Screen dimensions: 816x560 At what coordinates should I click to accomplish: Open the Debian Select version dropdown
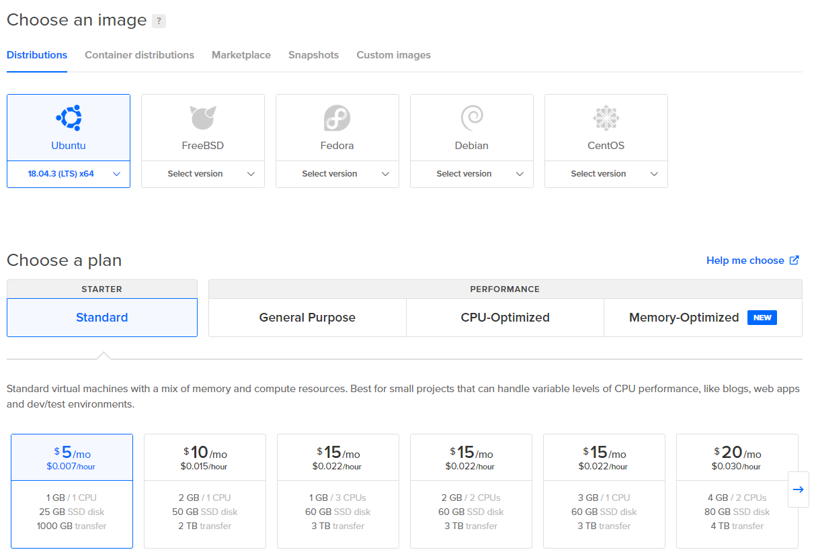click(x=472, y=174)
